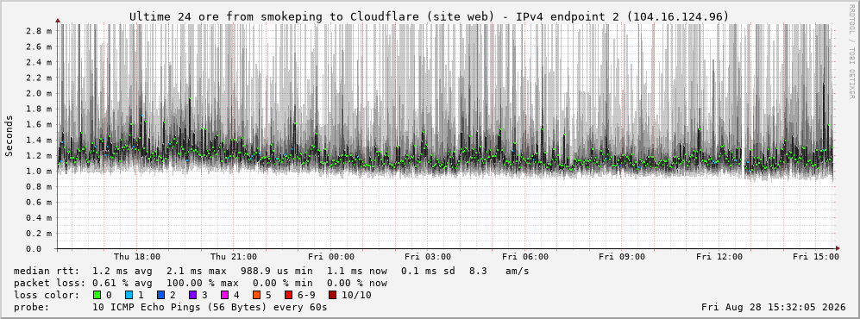Image resolution: width=860 pixels, height=319 pixels.
Task: Click the packet loss statistics line
Action: (x=200, y=284)
